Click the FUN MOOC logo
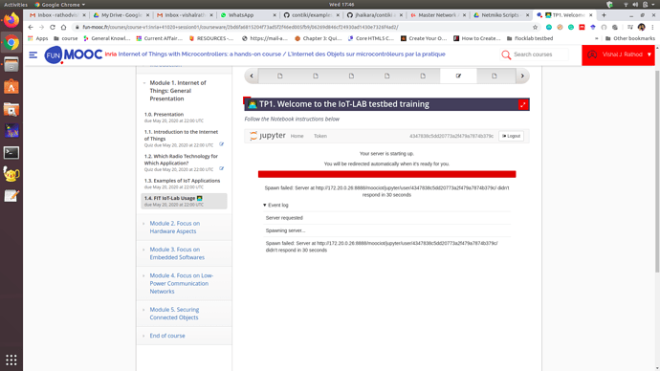This screenshot has width=660, height=371. pos(74,55)
